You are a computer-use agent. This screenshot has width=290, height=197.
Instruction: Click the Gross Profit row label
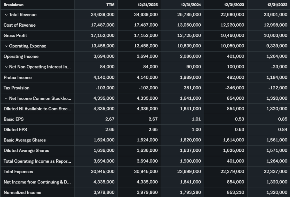15,36
